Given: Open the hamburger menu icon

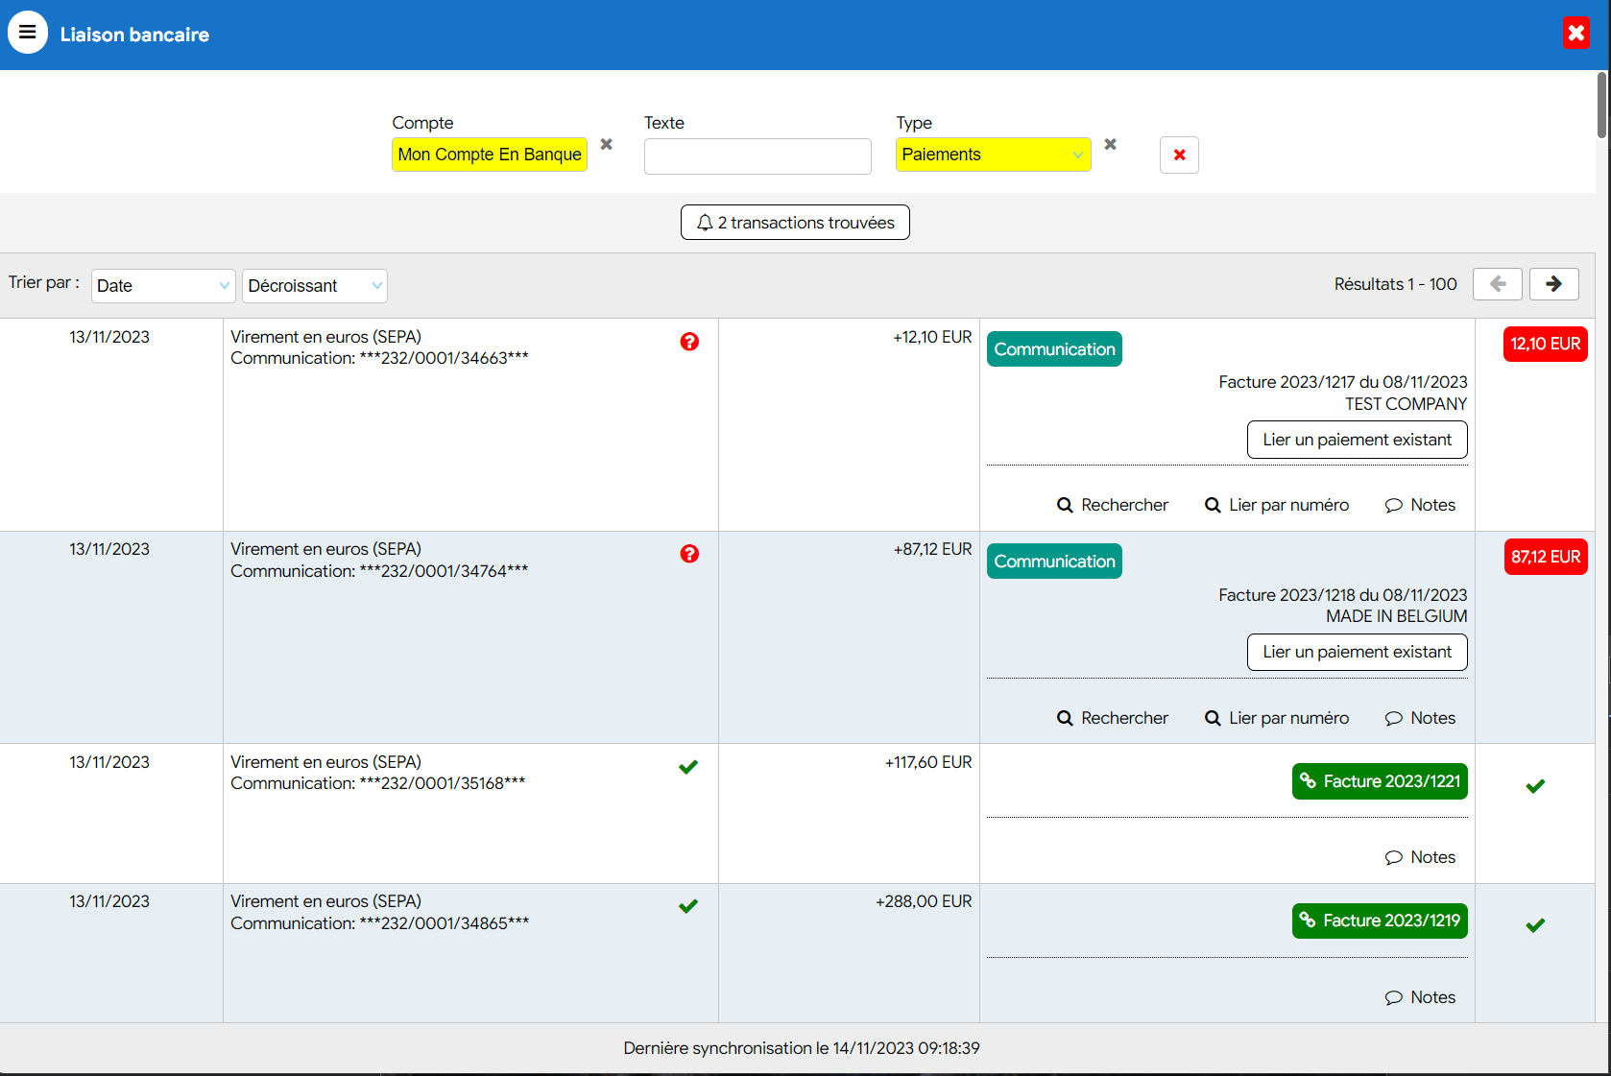Looking at the screenshot, I should pyautogui.click(x=28, y=33).
